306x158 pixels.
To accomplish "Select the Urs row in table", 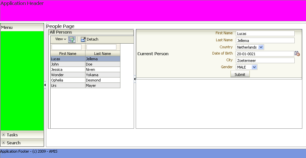I will (x=85, y=85).
